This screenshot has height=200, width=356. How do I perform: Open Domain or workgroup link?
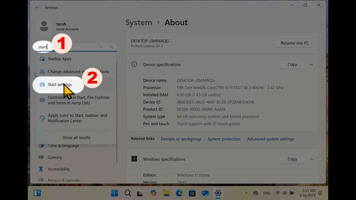(181, 139)
